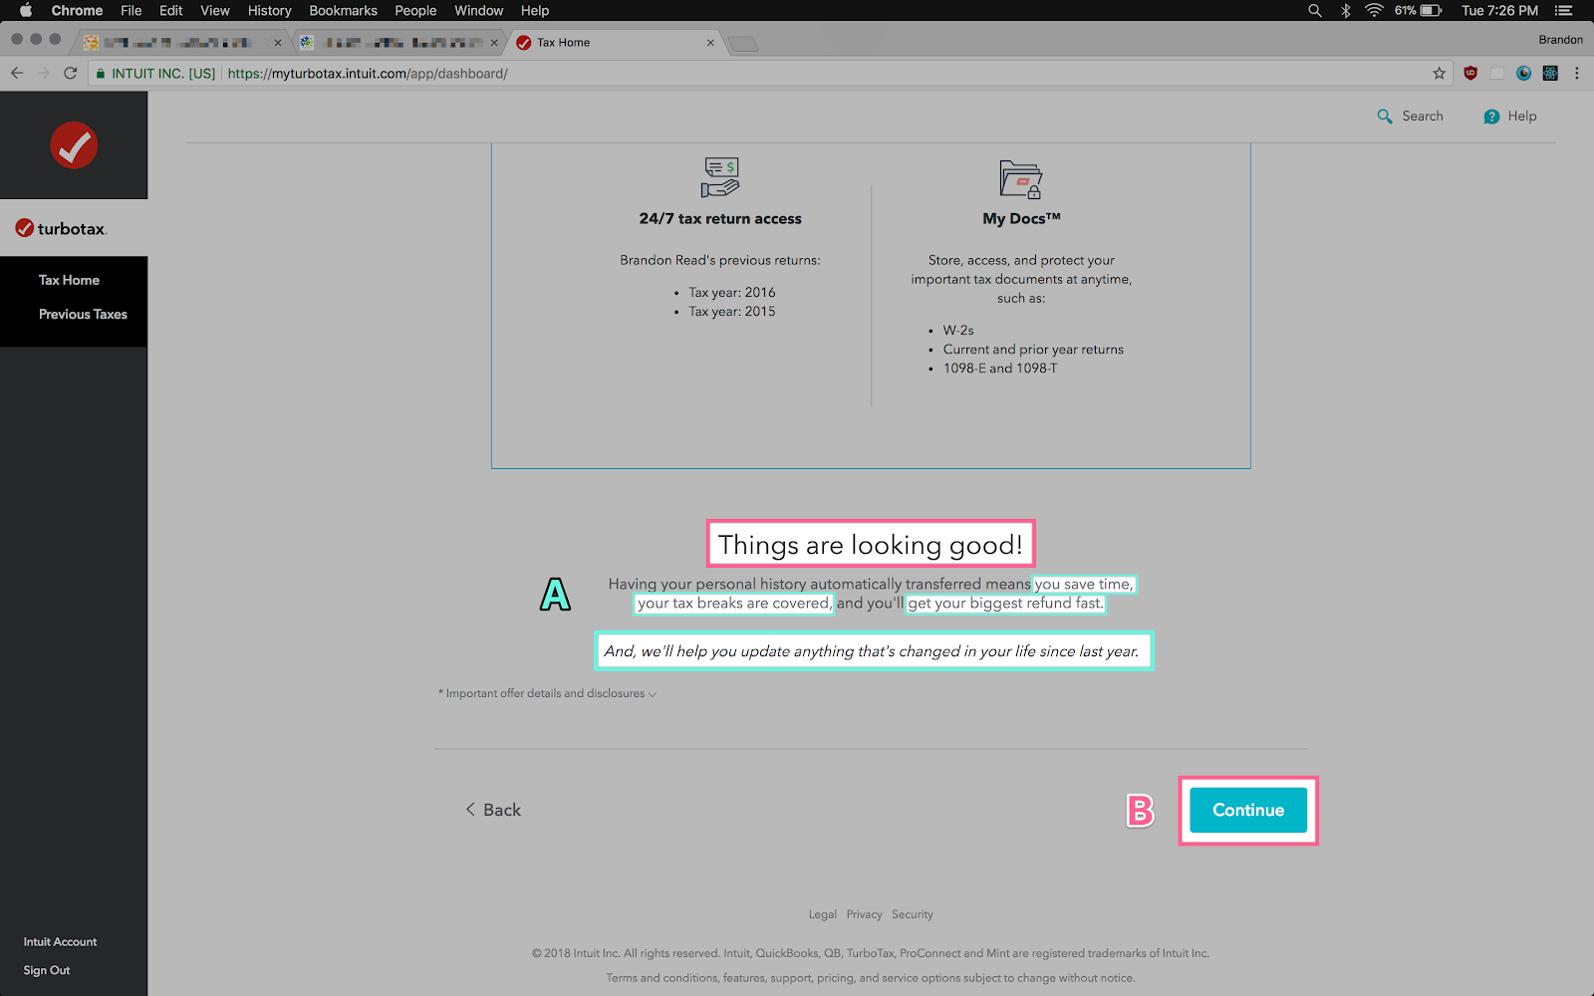The width and height of the screenshot is (1594, 996).
Task: Open Intuit Account in the sidebar
Action: point(61,942)
